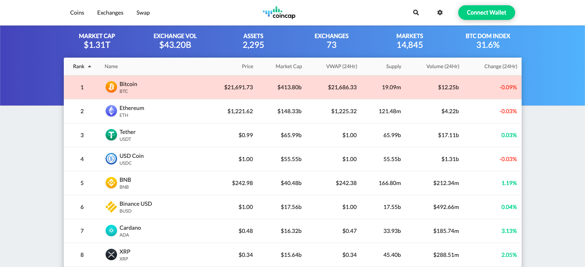
Task: Click the USD Coin logo icon
Action: [111, 159]
